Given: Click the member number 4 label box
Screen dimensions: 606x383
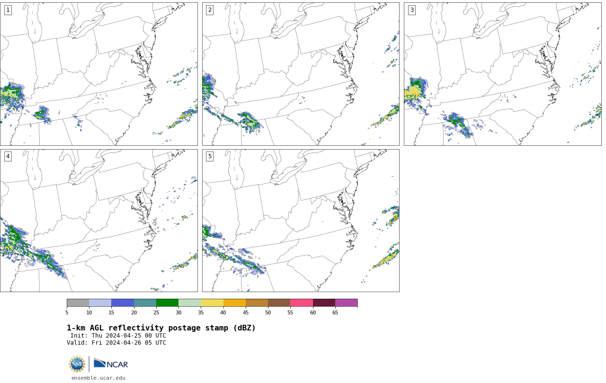Looking at the screenshot, I should 8,156.
